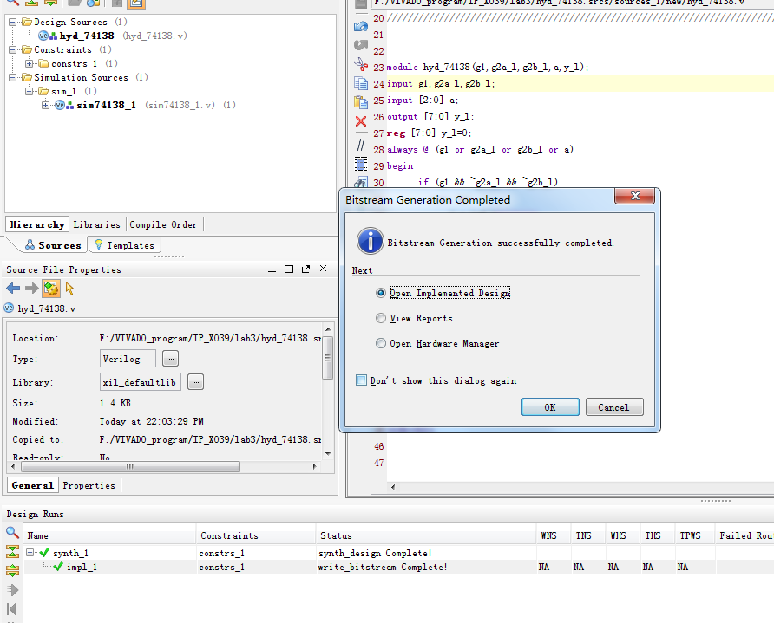Click the Paste clipboard icon in editor toolbar
The width and height of the screenshot is (774, 623).
point(361,102)
